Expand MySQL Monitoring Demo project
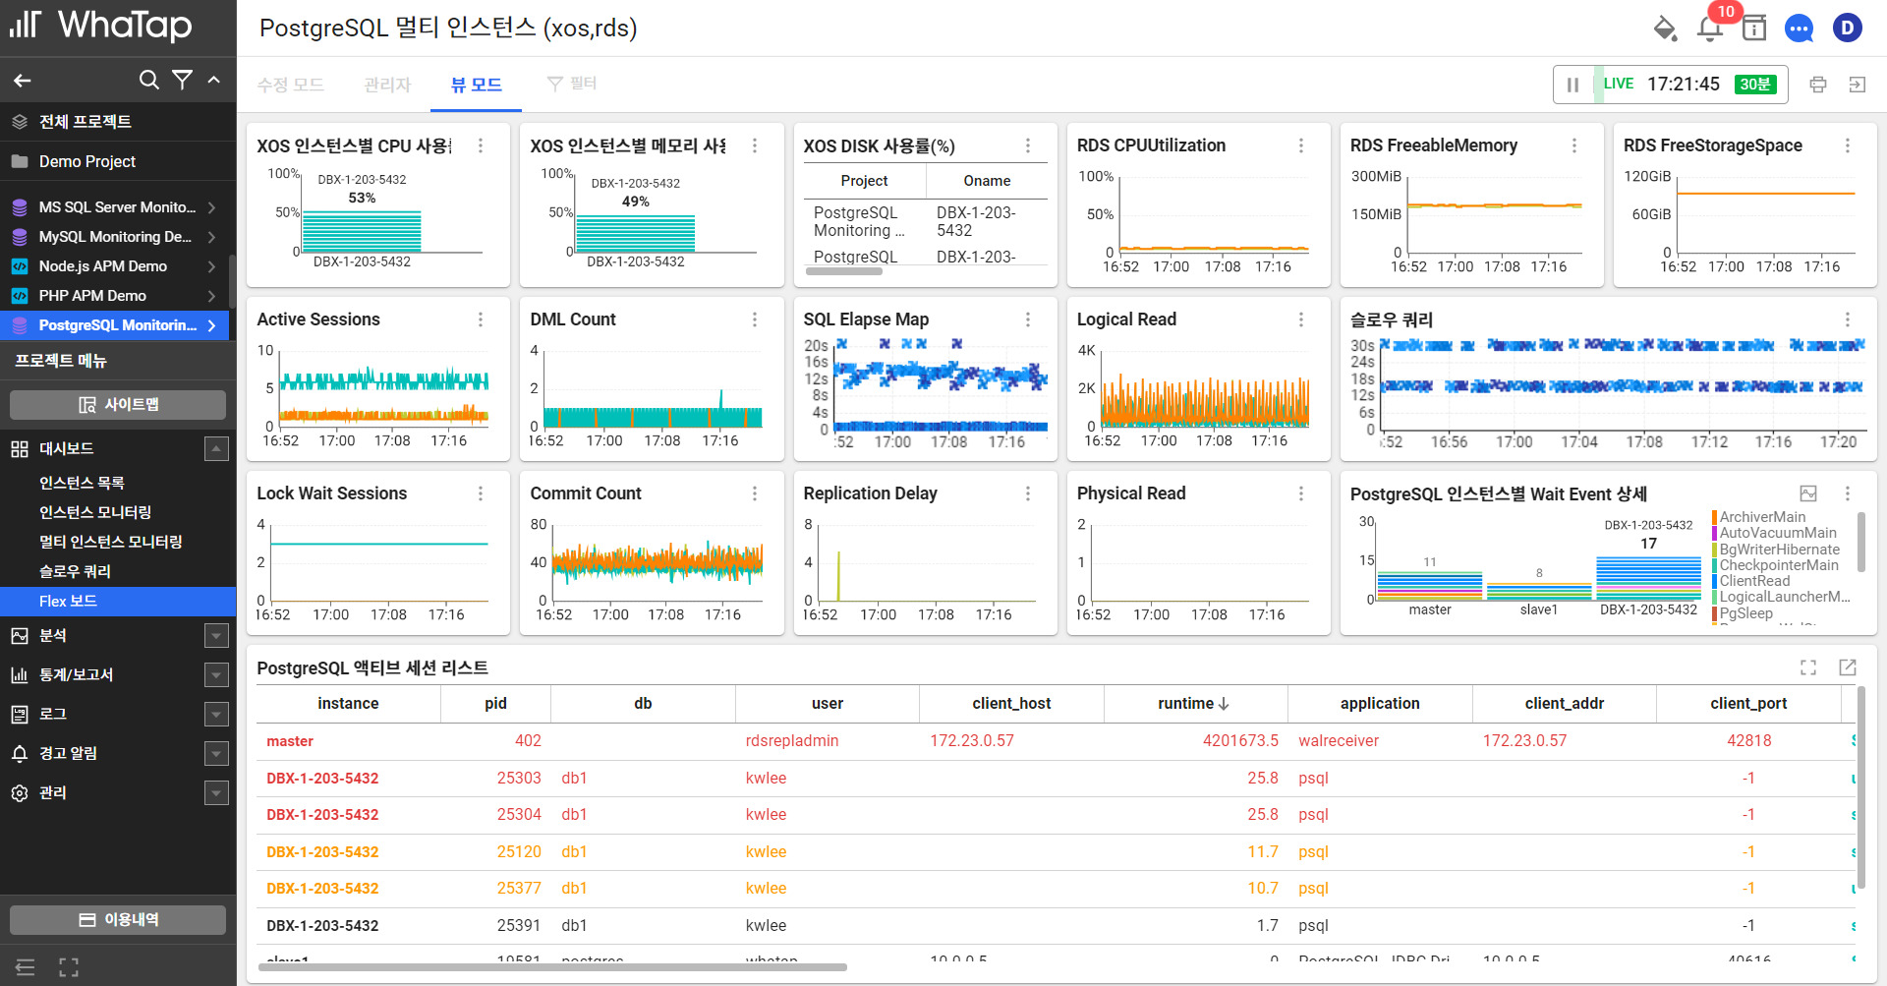 [211, 237]
